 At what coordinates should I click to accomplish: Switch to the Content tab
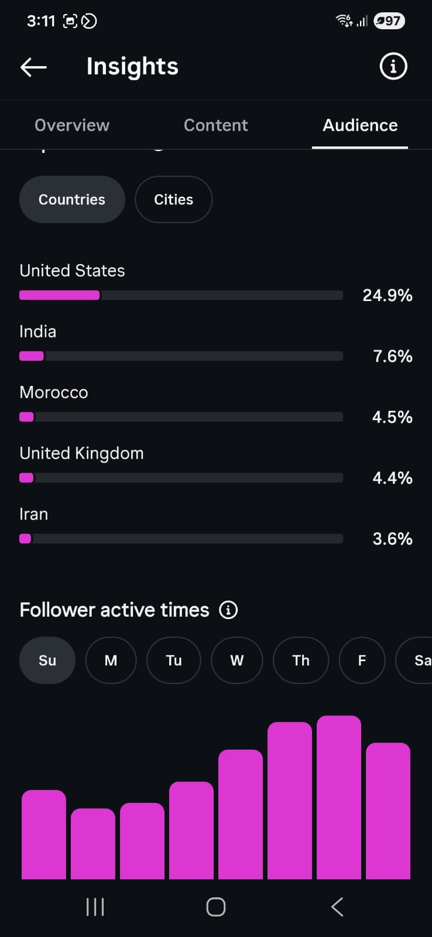(x=216, y=125)
